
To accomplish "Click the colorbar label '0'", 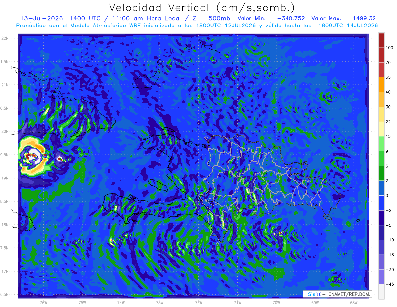I will click(387, 195).
